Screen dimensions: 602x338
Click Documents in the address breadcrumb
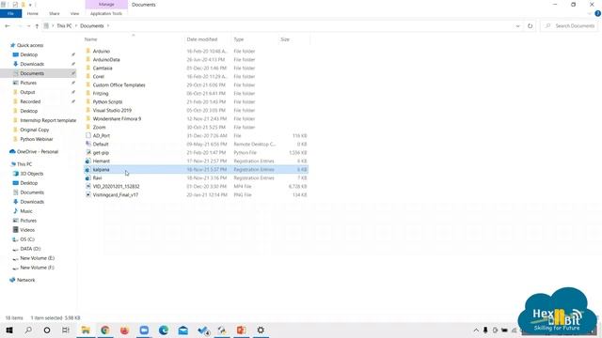(x=92, y=25)
